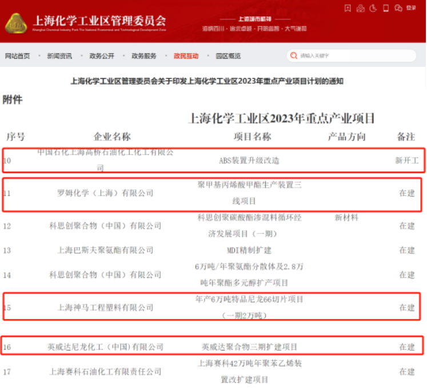Viewport: 427px width, 388px height.
Task: Open the 网站首页 menu item
Action: tap(17, 56)
